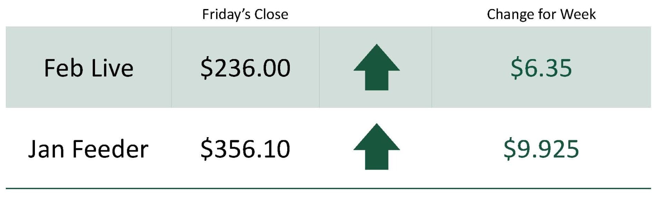The image size is (663, 203).
Task: Click the word "Feb" in first row
Action: point(64,68)
